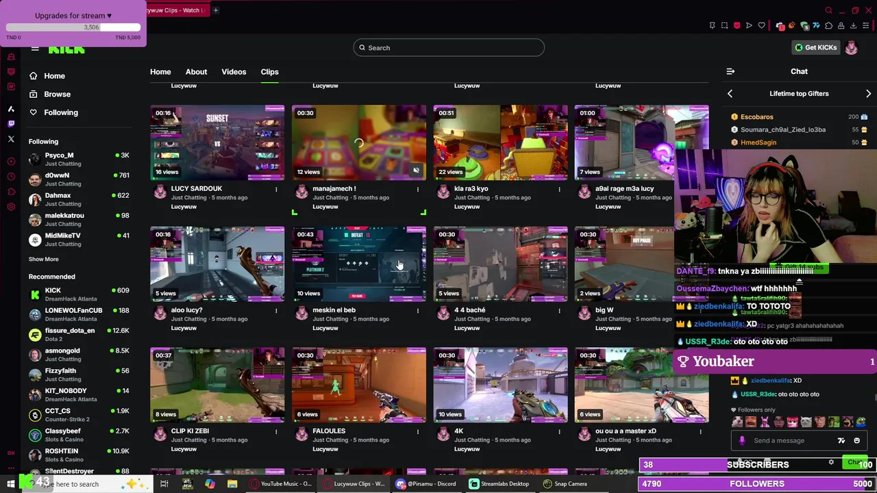Open X (Twitter) in the browser sidebar
The height and width of the screenshot is (493, 877).
tap(11, 139)
